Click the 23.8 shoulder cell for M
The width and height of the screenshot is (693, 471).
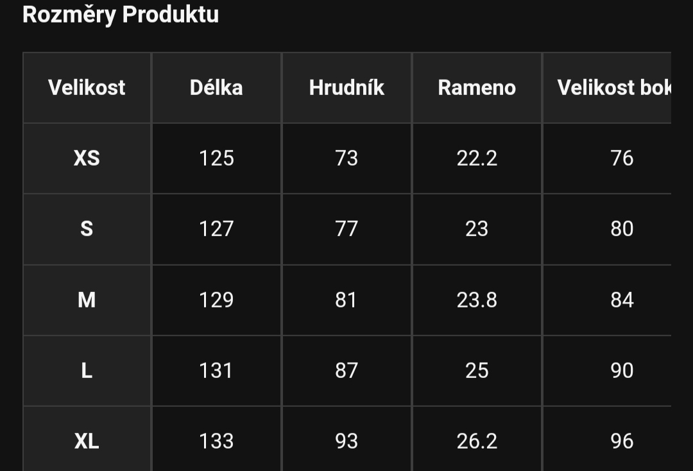[x=476, y=300]
